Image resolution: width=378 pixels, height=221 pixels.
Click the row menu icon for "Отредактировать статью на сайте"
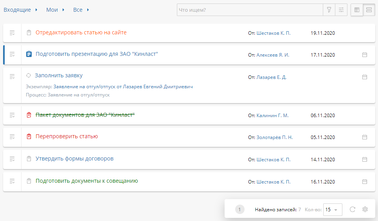tap(12, 33)
